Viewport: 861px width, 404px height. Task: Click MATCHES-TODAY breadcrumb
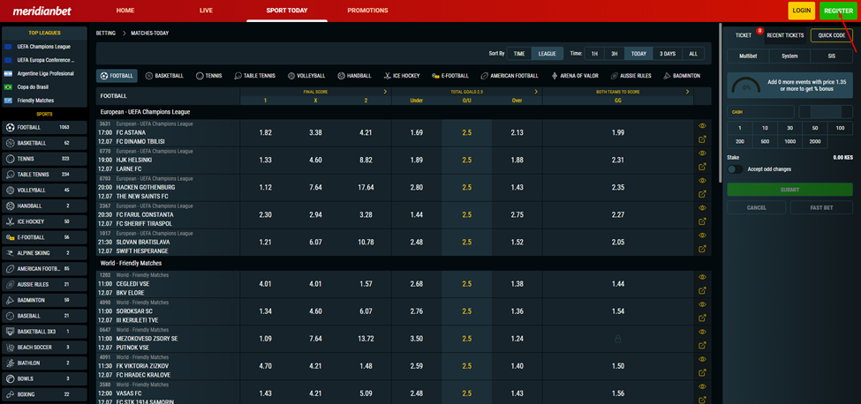coord(149,33)
